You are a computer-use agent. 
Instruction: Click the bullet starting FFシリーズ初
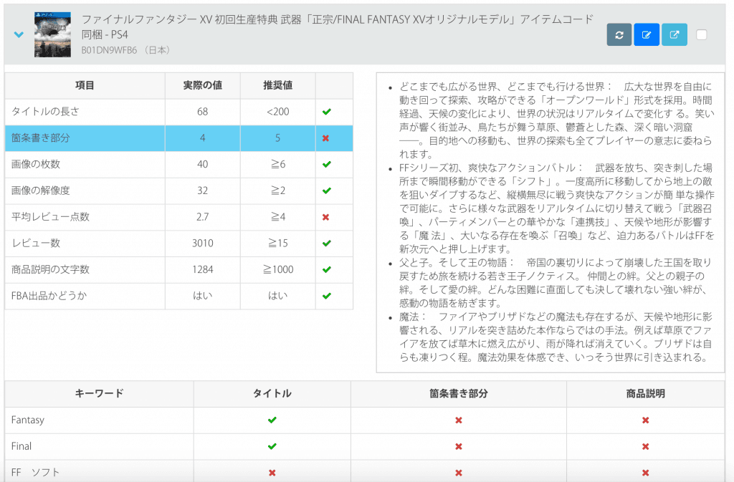(556, 208)
